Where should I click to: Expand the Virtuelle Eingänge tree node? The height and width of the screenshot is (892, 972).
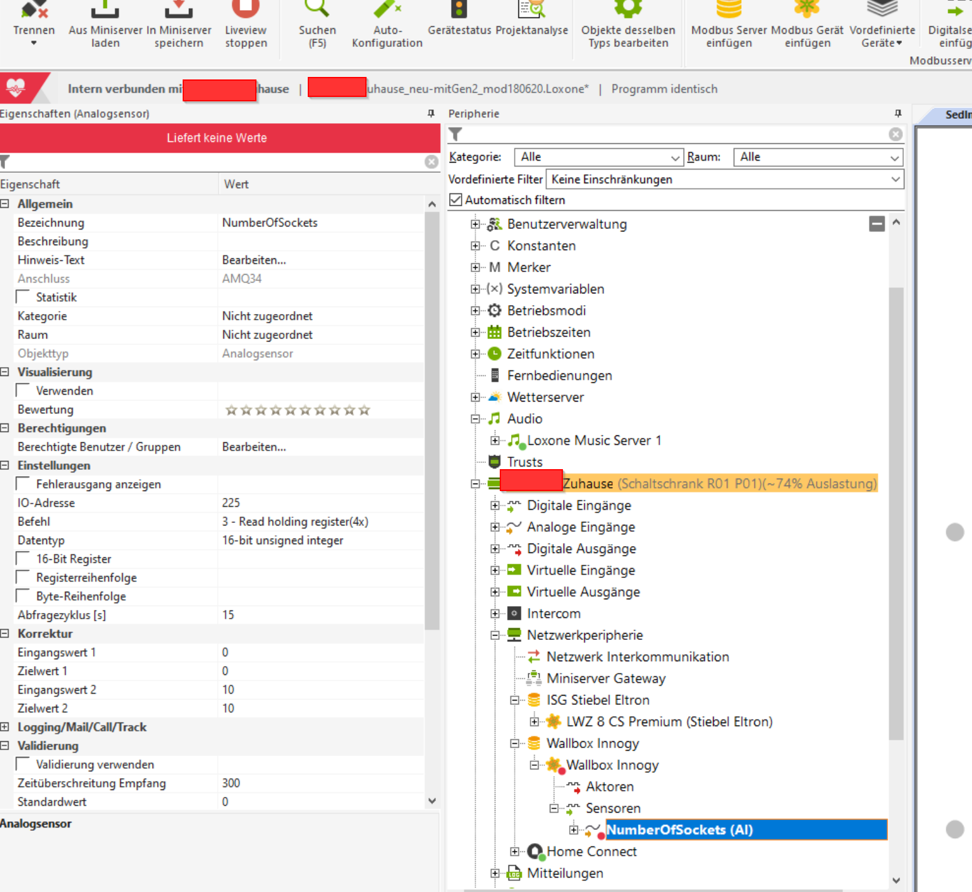[495, 570]
